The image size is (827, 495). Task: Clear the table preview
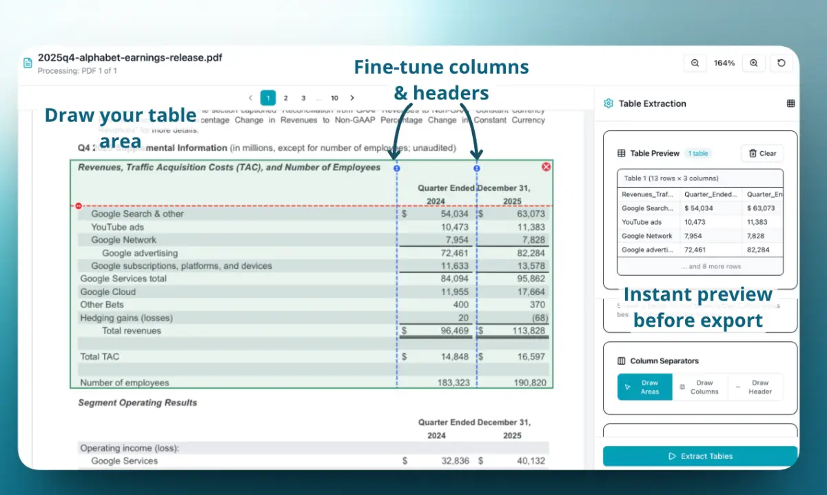click(762, 153)
